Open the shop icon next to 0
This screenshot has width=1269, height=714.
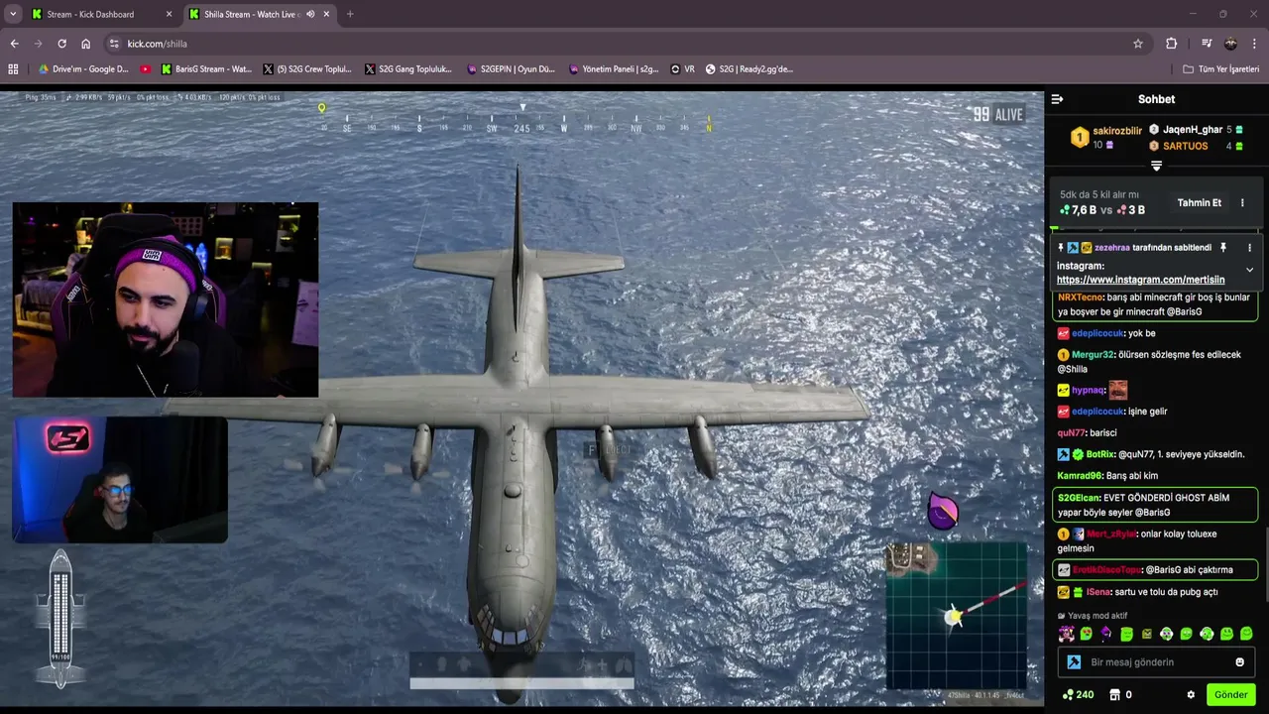point(1114,695)
